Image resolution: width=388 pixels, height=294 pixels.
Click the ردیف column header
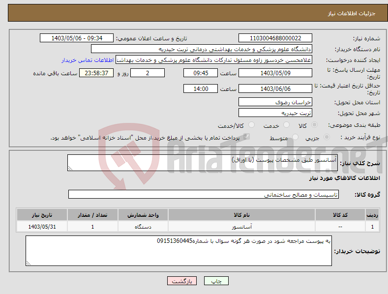click(372, 215)
